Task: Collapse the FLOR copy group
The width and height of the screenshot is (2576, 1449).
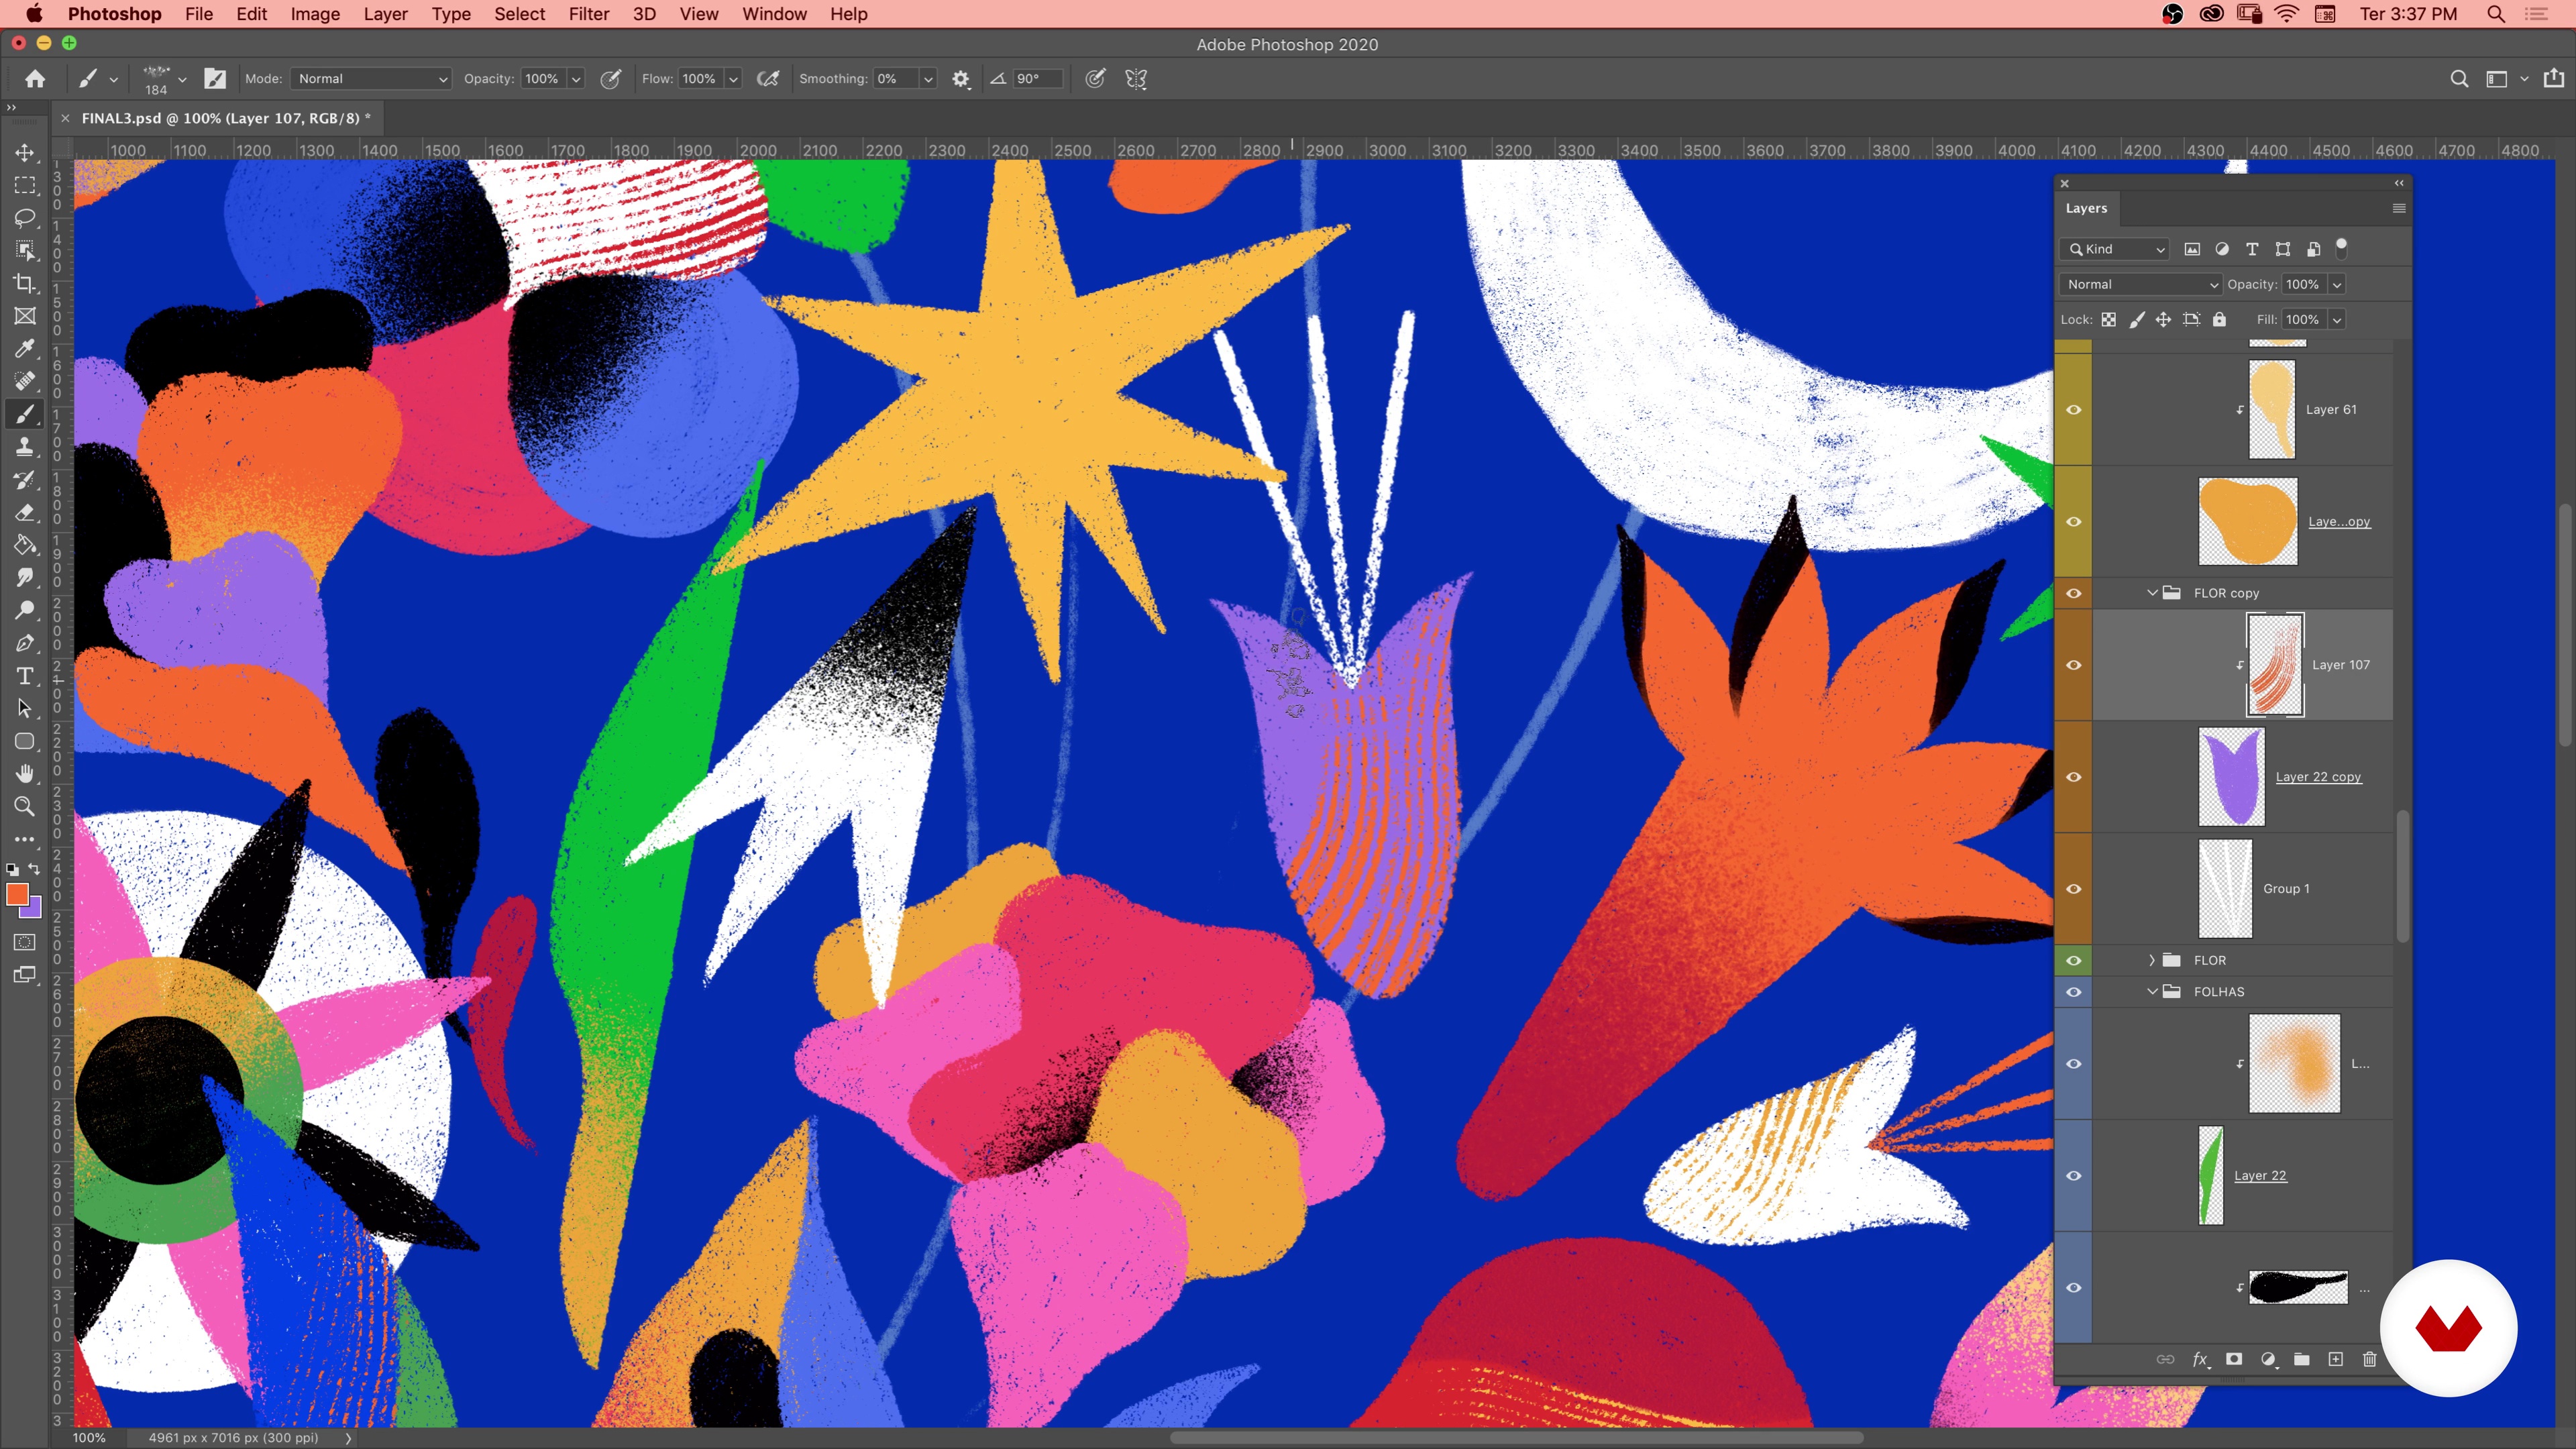Action: 2152,593
